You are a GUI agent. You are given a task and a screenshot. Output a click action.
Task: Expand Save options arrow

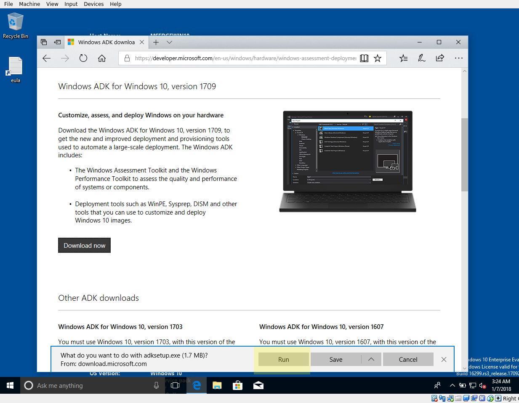coord(371,359)
